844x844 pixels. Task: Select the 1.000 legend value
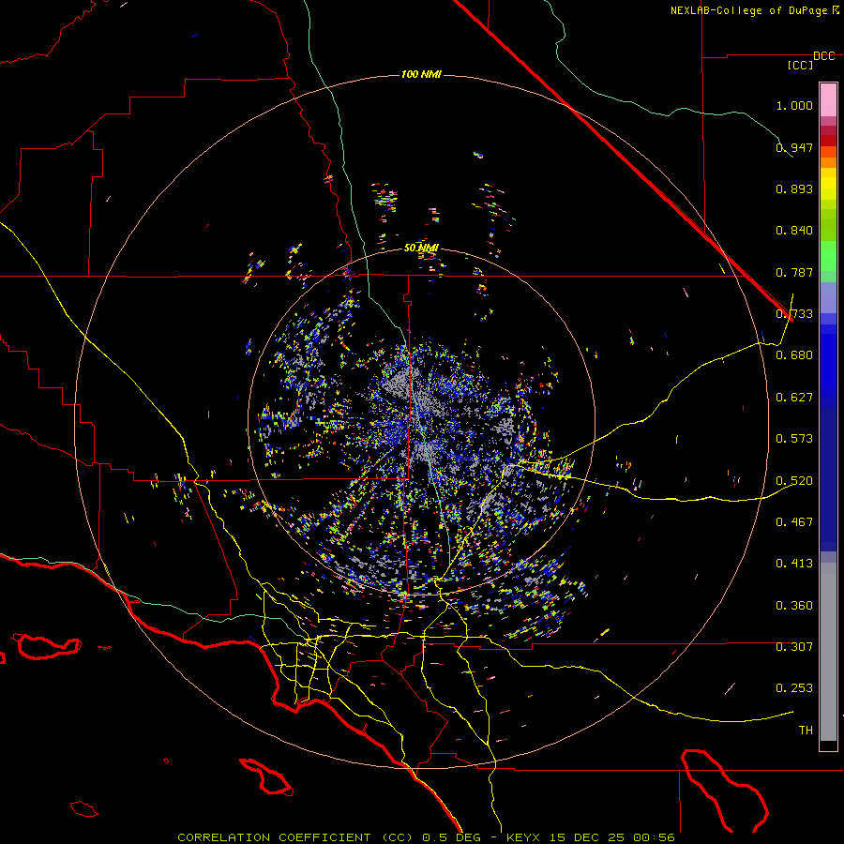794,105
